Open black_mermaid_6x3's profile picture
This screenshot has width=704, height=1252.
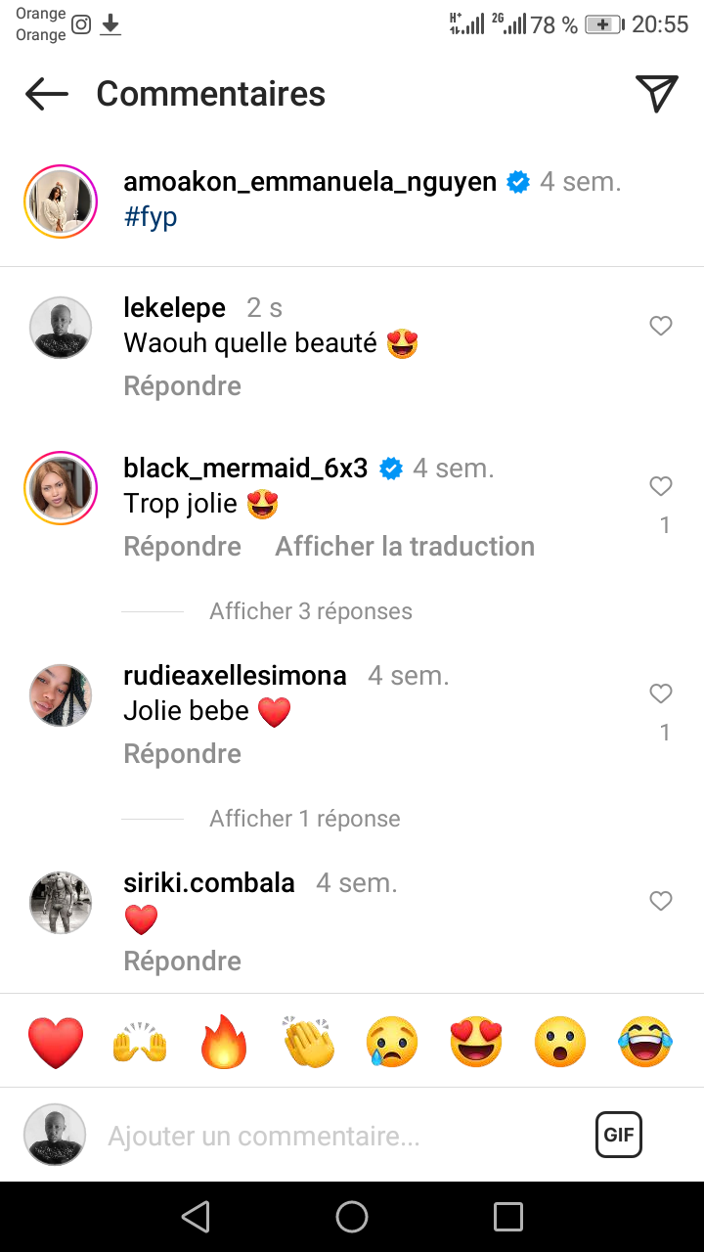point(61,489)
